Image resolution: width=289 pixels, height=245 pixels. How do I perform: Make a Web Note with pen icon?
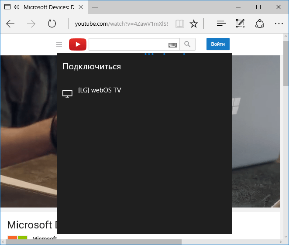click(x=241, y=24)
